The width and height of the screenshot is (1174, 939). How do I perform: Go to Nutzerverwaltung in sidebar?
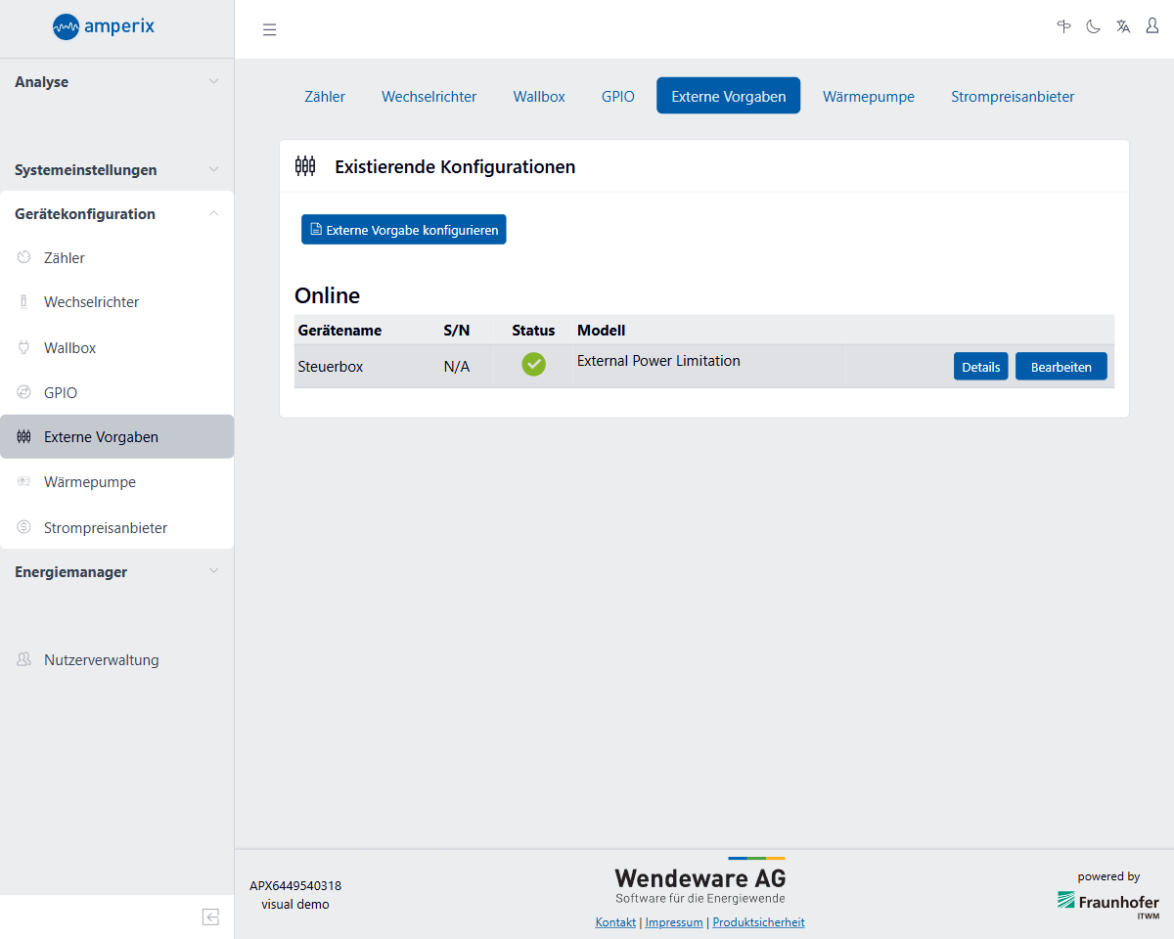pyautogui.click(x=101, y=660)
